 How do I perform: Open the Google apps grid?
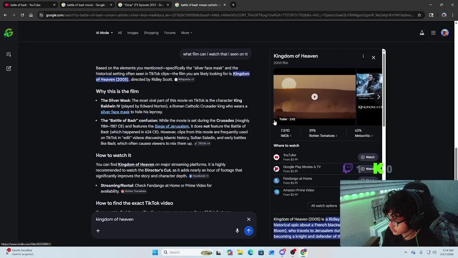click(433, 33)
